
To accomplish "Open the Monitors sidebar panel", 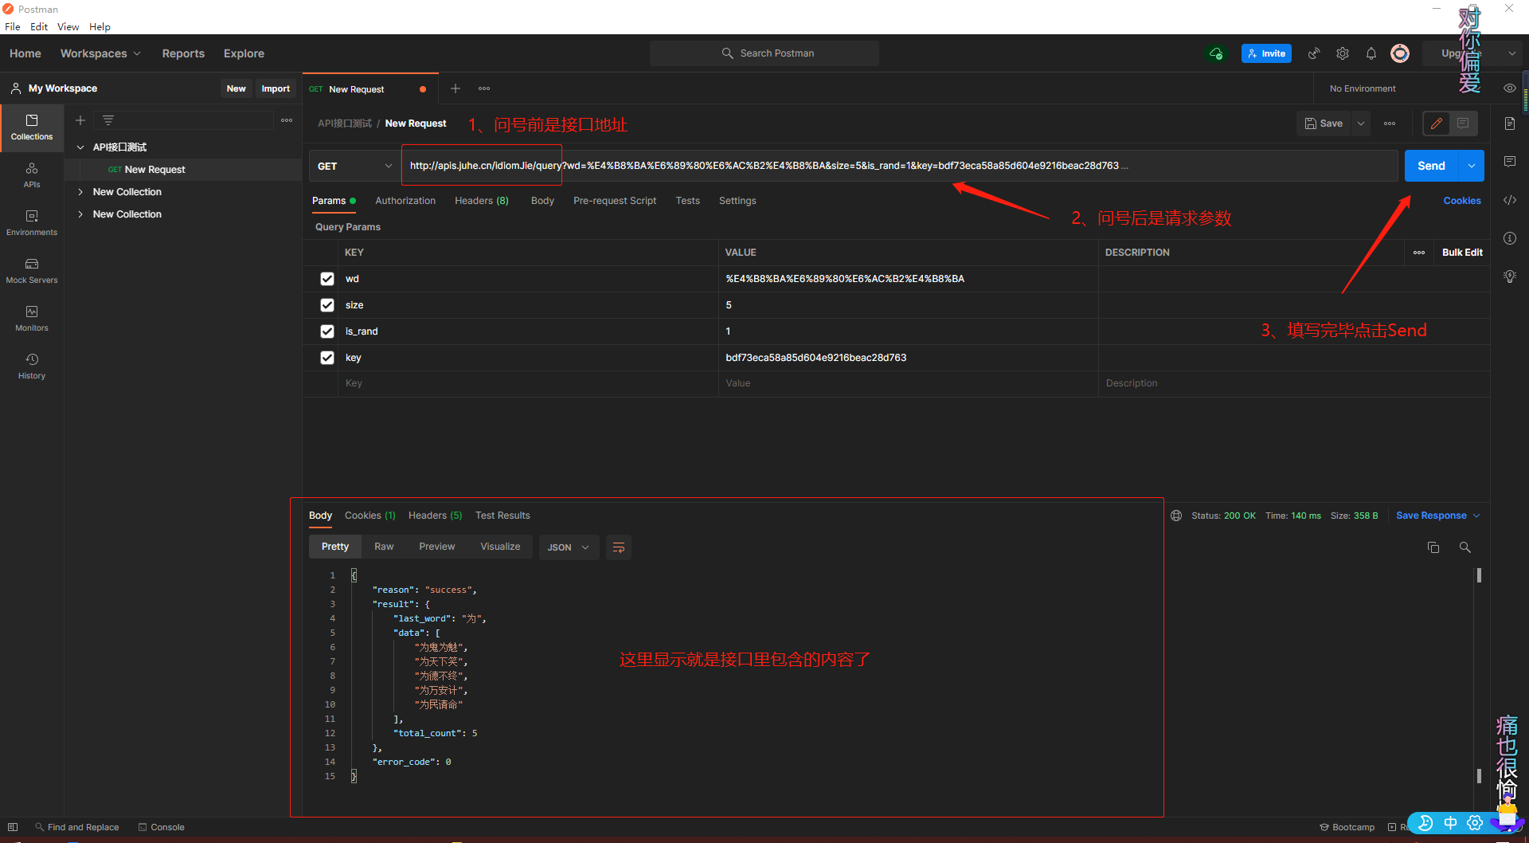I will point(32,319).
